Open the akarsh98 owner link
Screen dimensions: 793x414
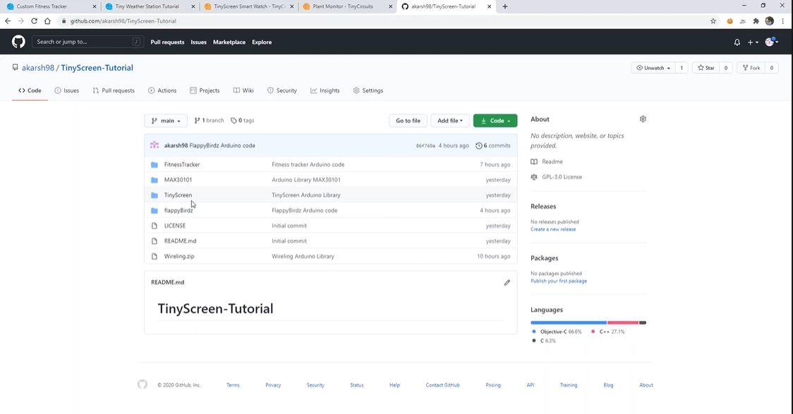pyautogui.click(x=38, y=68)
